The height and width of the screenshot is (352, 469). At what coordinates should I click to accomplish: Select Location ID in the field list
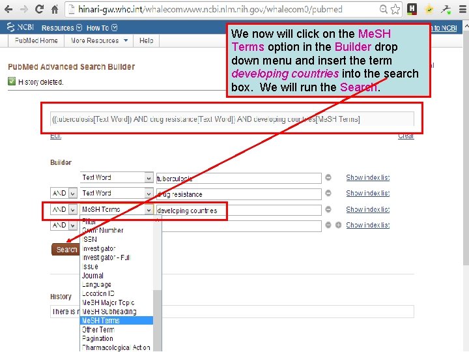117,293
